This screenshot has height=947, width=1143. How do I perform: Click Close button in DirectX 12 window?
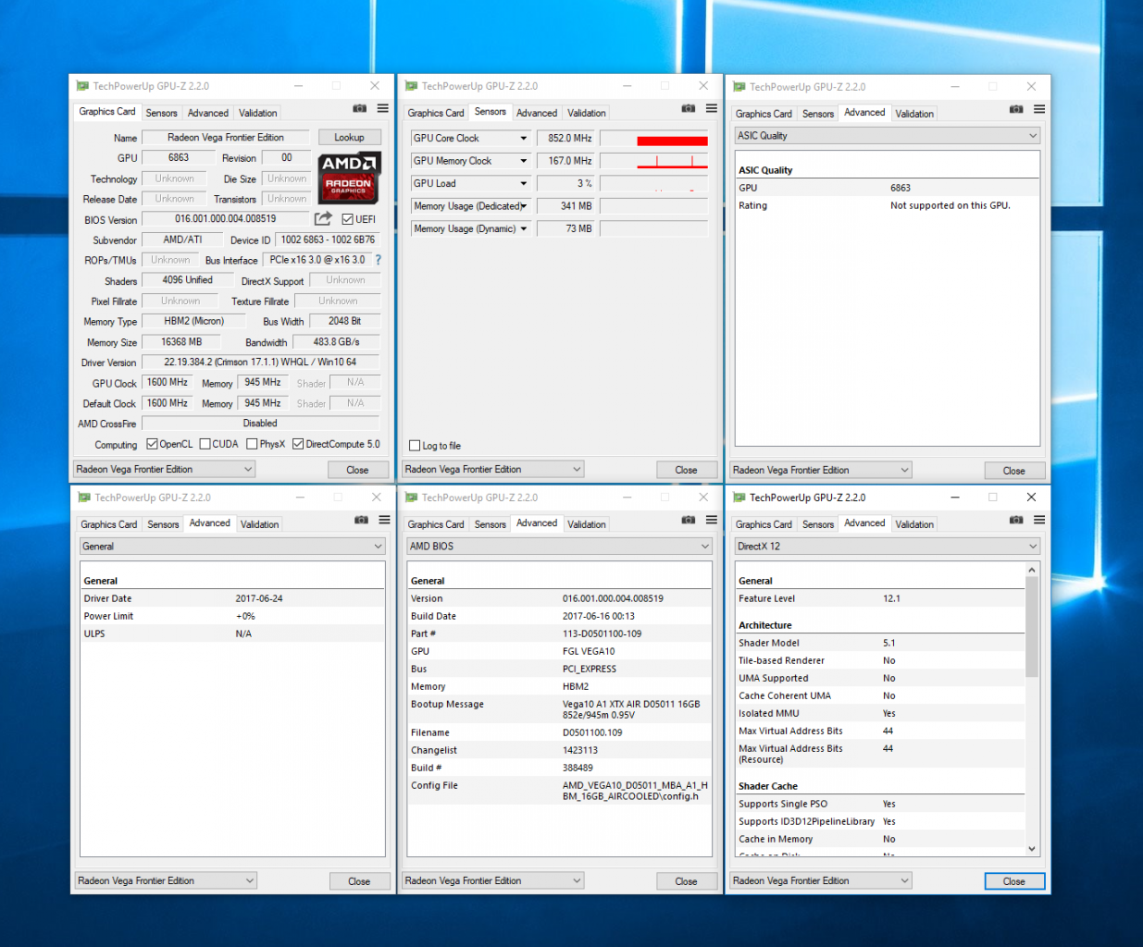pyautogui.click(x=1014, y=881)
